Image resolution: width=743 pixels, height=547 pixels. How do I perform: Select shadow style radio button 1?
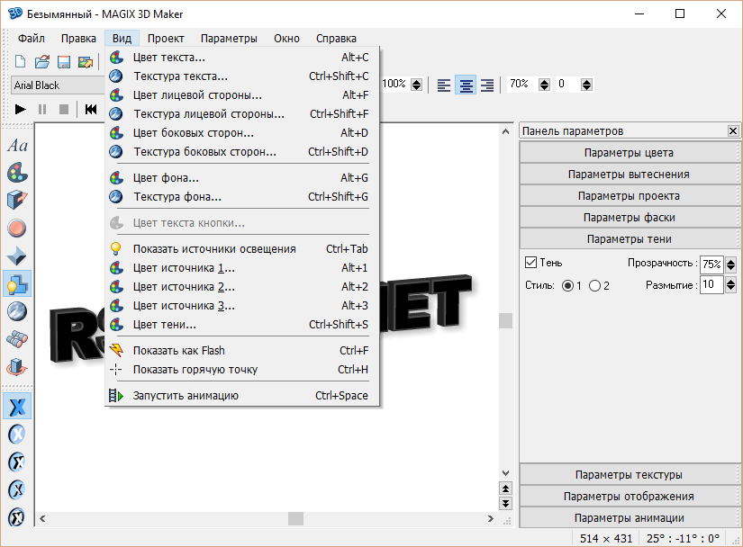click(x=567, y=285)
